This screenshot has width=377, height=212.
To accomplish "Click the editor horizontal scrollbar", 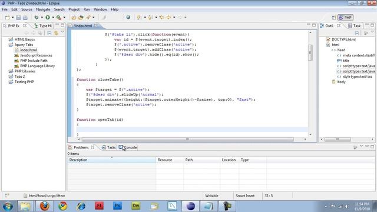I will 187,139.
